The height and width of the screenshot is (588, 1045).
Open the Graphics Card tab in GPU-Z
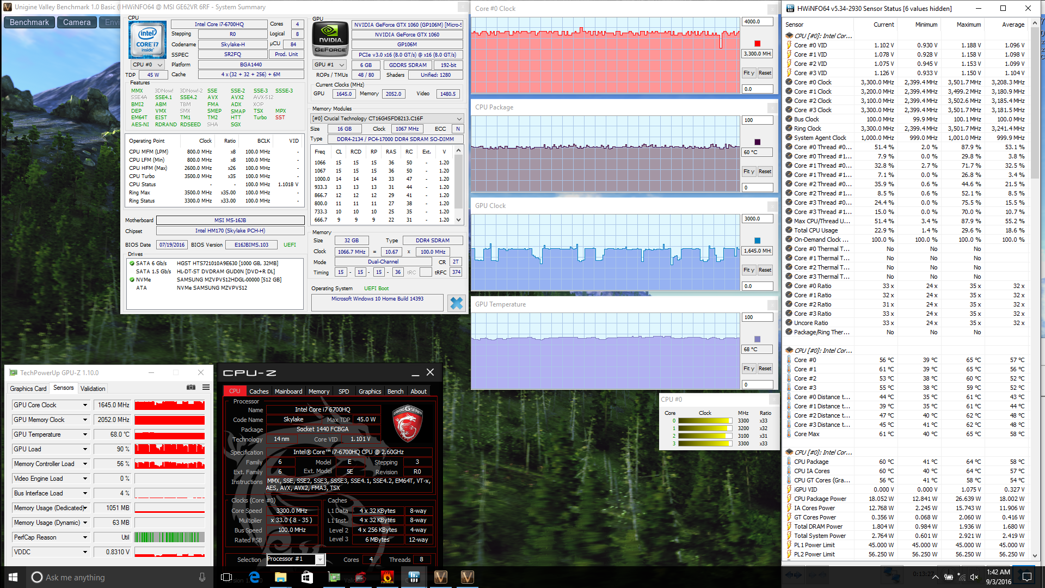coord(28,389)
